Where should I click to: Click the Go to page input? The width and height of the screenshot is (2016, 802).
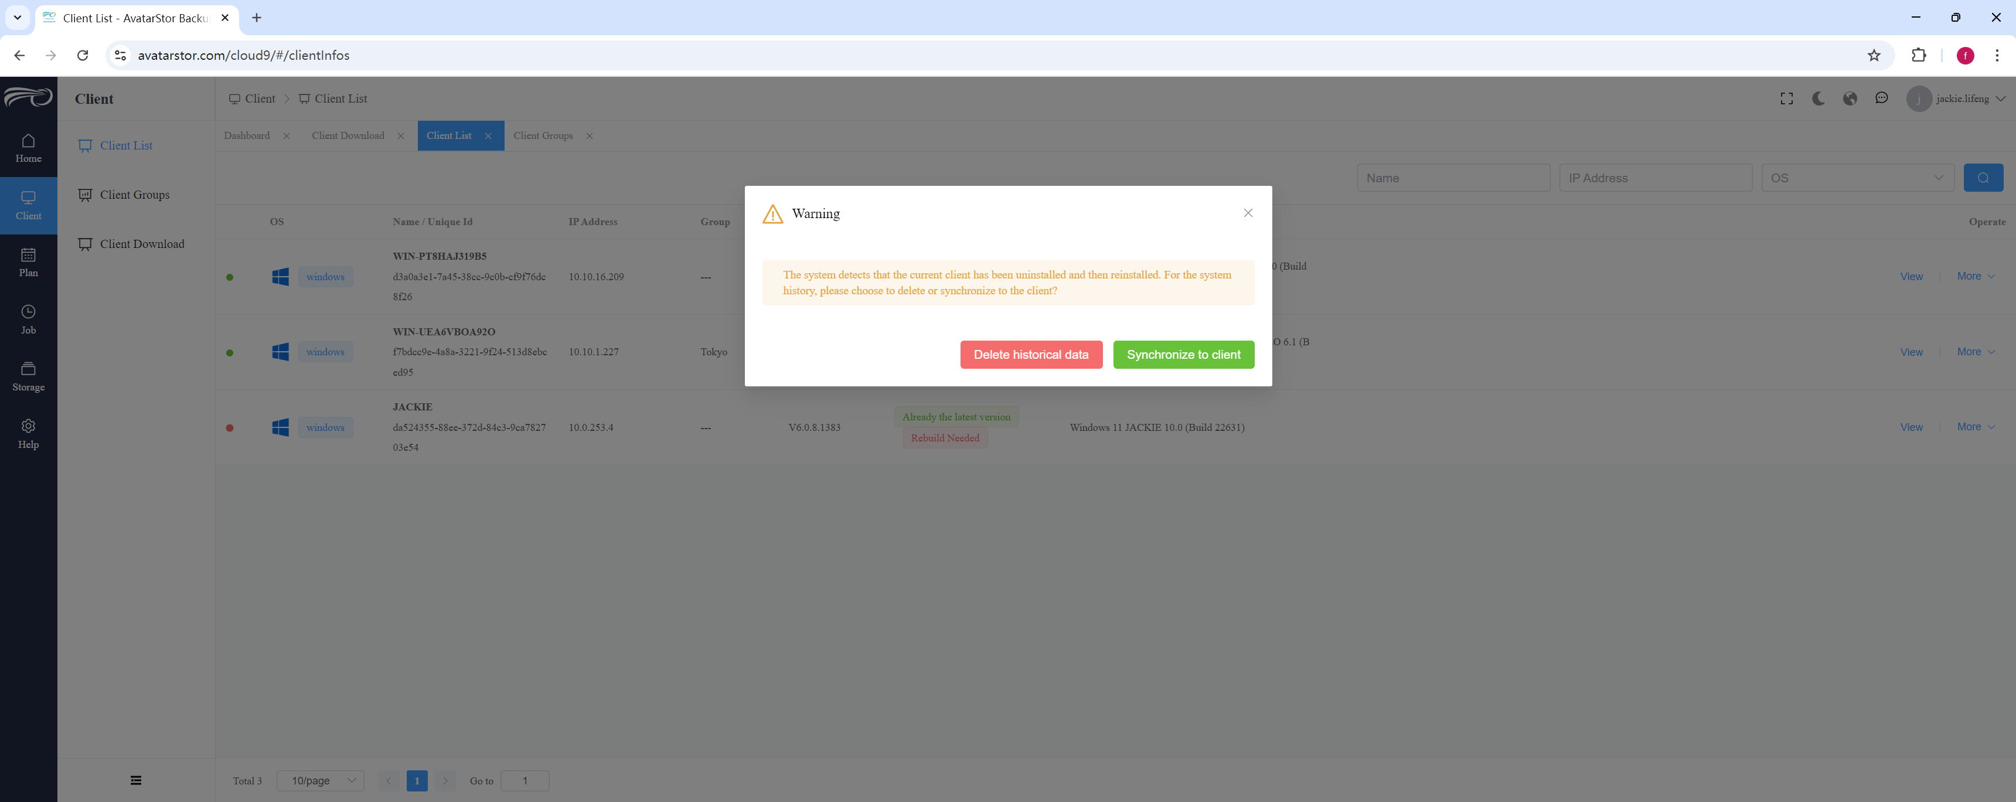pos(525,781)
